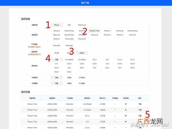
Task: Select the 不可刷机 not-flashable filter
Action: (x=82, y=78)
